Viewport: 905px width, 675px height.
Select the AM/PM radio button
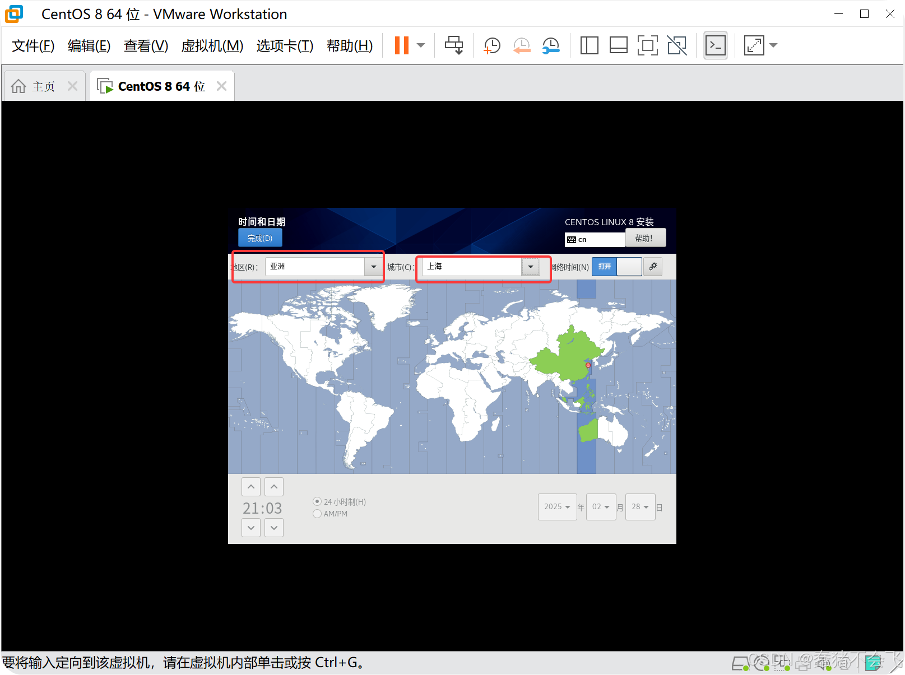317,514
